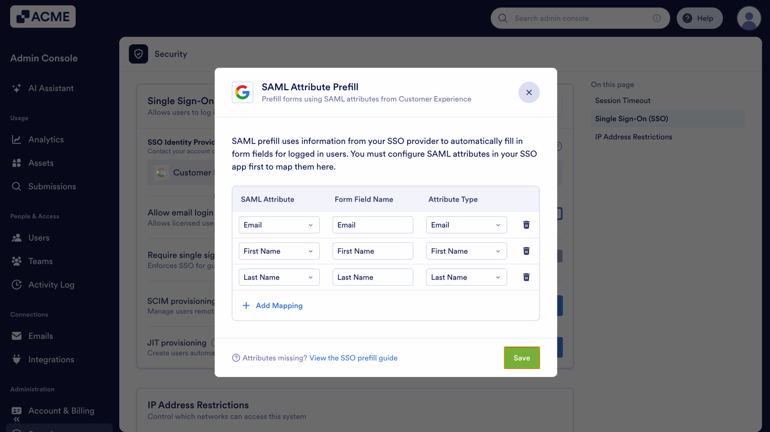Viewport: 770px width, 432px height.
Task: Open the First Name SAML Attribute dropdown
Action: pos(279,251)
